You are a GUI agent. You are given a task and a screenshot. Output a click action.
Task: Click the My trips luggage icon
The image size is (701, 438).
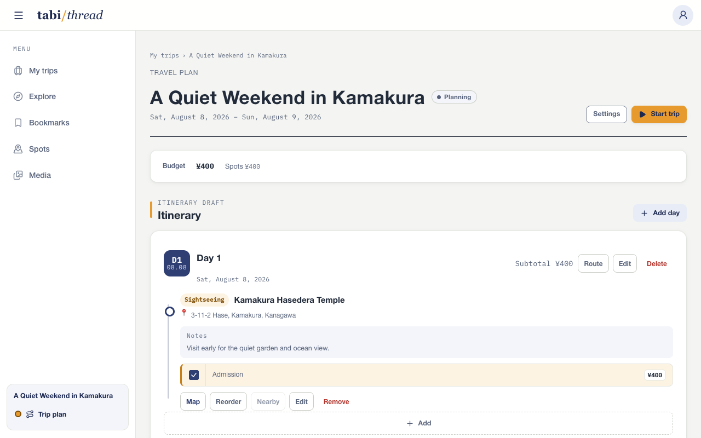[x=18, y=71]
